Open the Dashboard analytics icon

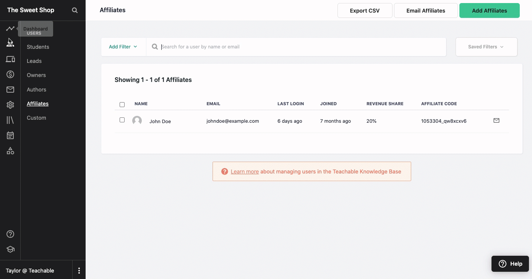click(x=10, y=29)
